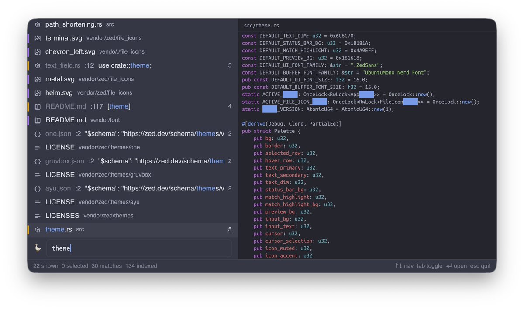Click the braces icon beside one.json

[x=38, y=134]
